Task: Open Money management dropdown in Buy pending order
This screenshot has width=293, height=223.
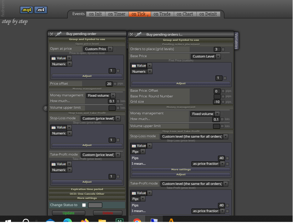Action: [101, 96]
